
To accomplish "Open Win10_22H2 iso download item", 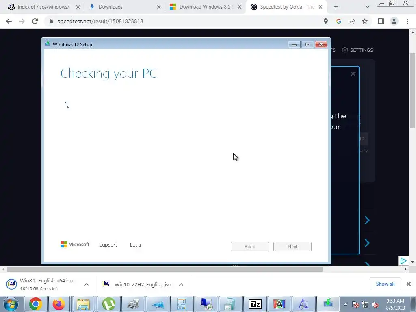I will pos(137,284).
